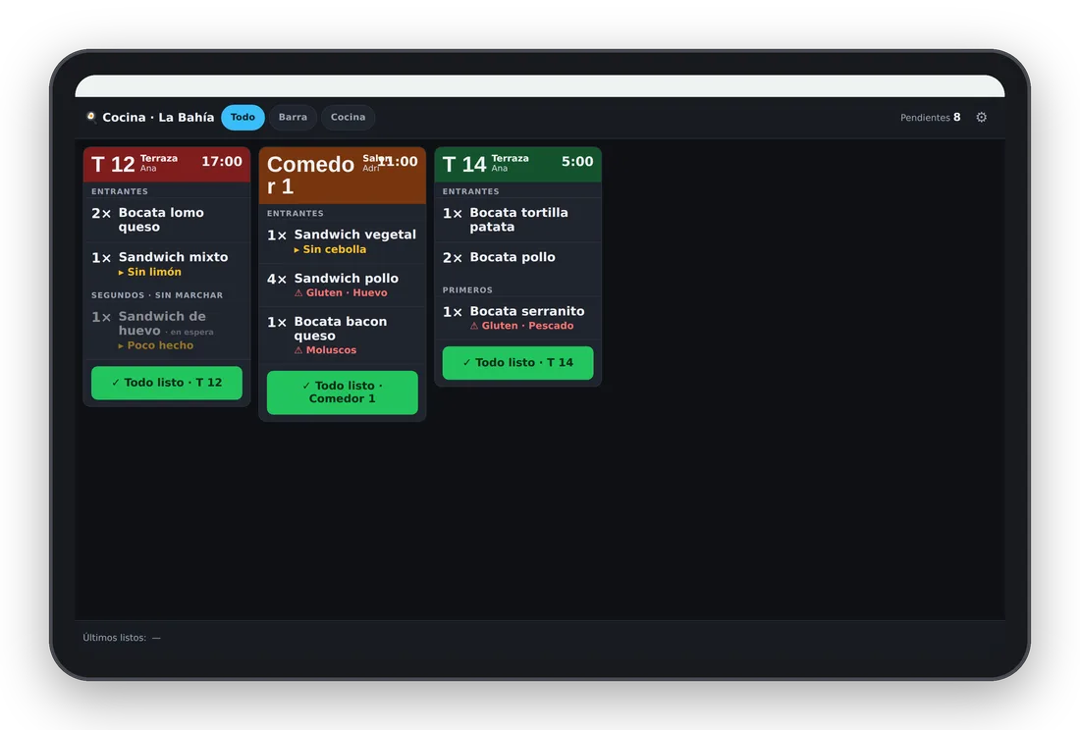Click the Sin cebolla note
Screen dimensions: 1080x730
[x=331, y=250]
